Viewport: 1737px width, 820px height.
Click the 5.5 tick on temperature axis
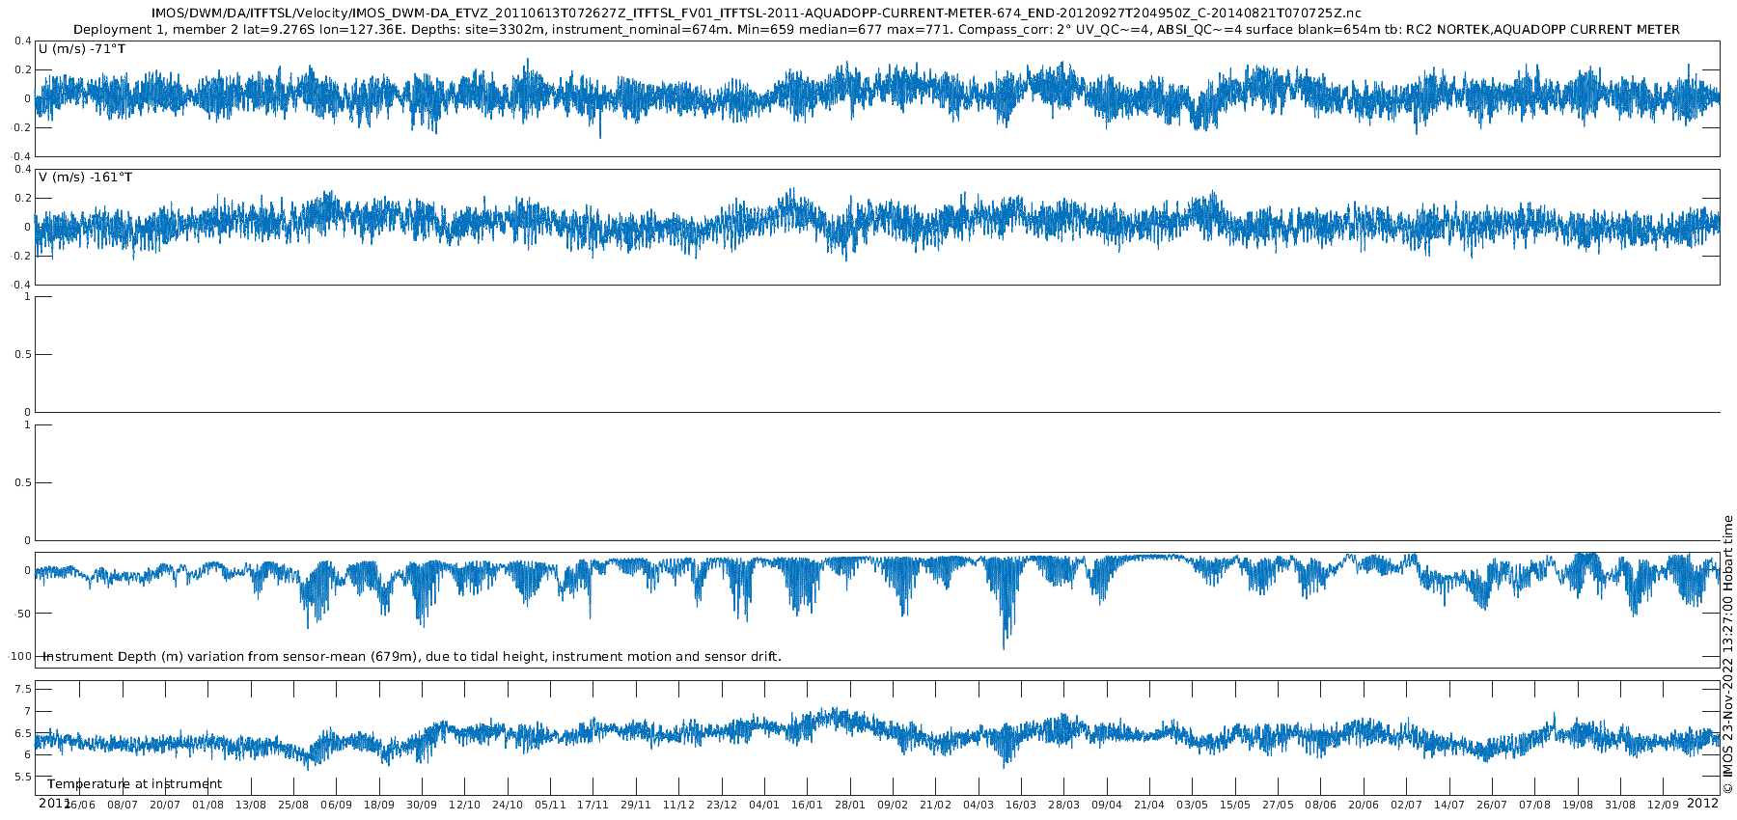point(22,777)
